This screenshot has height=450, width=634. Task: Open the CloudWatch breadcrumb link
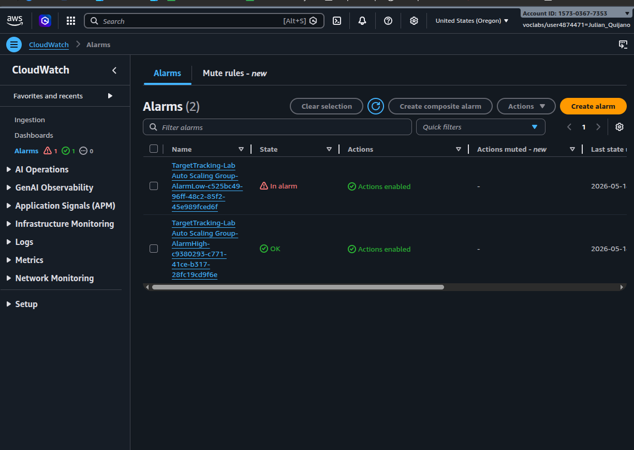pyautogui.click(x=49, y=45)
